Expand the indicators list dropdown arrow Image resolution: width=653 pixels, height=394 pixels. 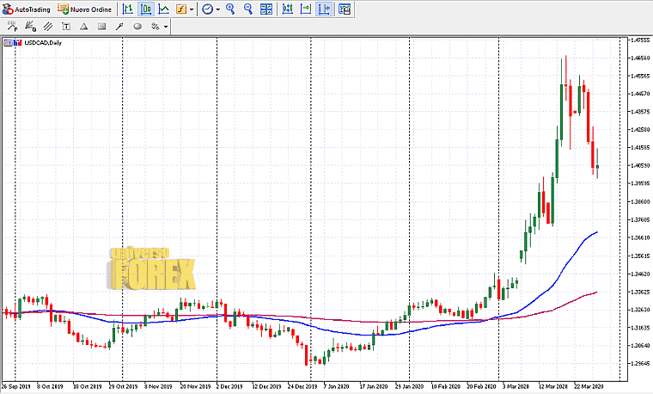coord(192,9)
